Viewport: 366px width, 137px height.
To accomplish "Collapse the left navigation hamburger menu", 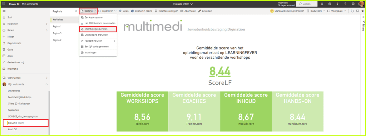I will point(4,11).
